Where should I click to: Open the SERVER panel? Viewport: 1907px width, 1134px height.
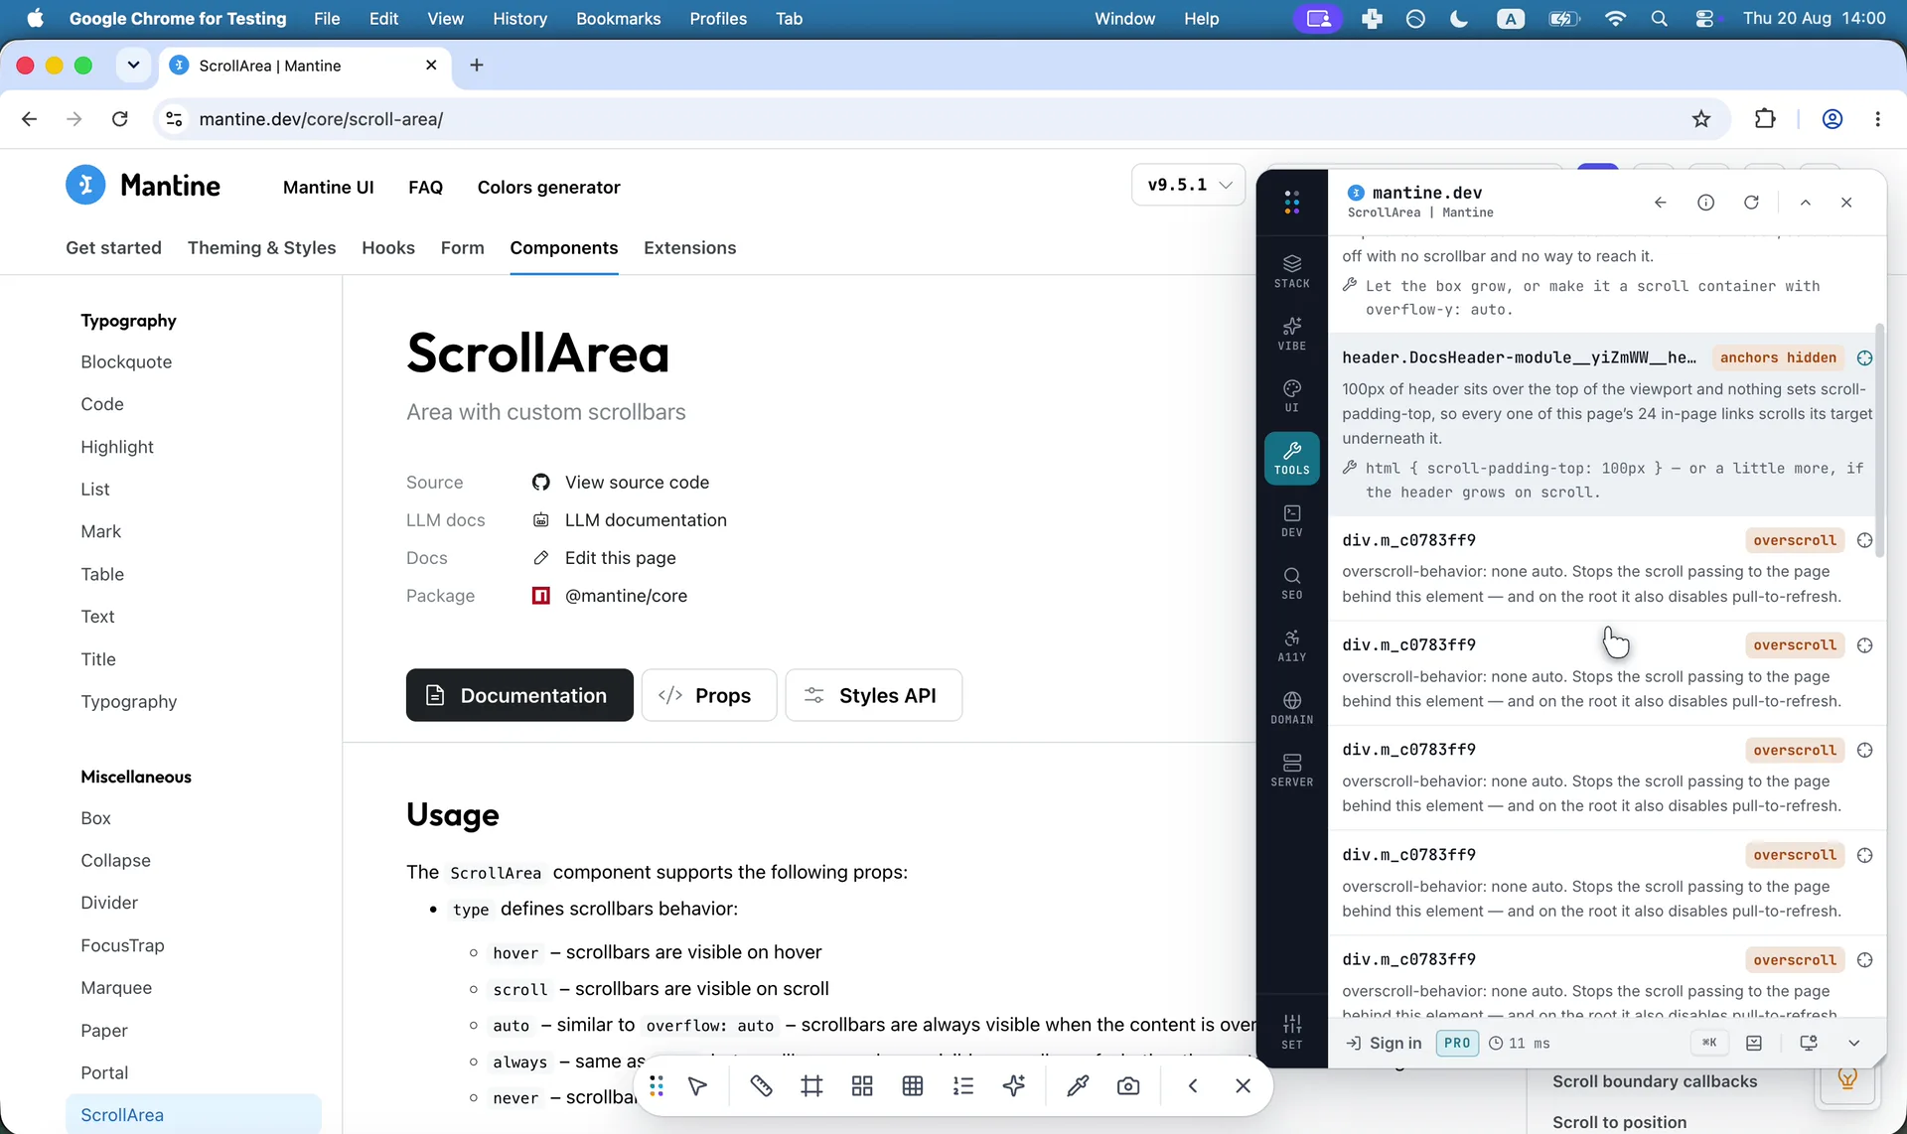coord(1291,770)
